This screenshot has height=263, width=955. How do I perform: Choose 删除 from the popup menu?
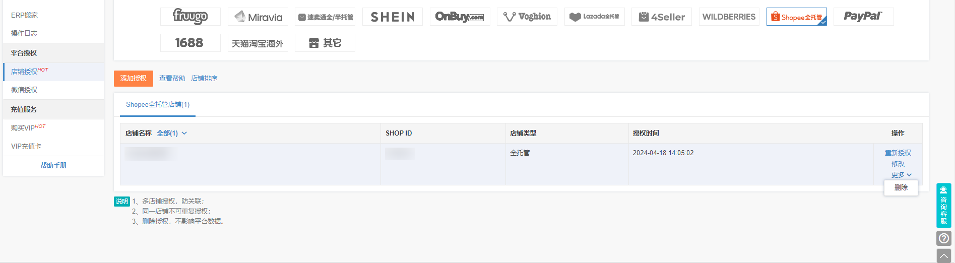coord(901,187)
